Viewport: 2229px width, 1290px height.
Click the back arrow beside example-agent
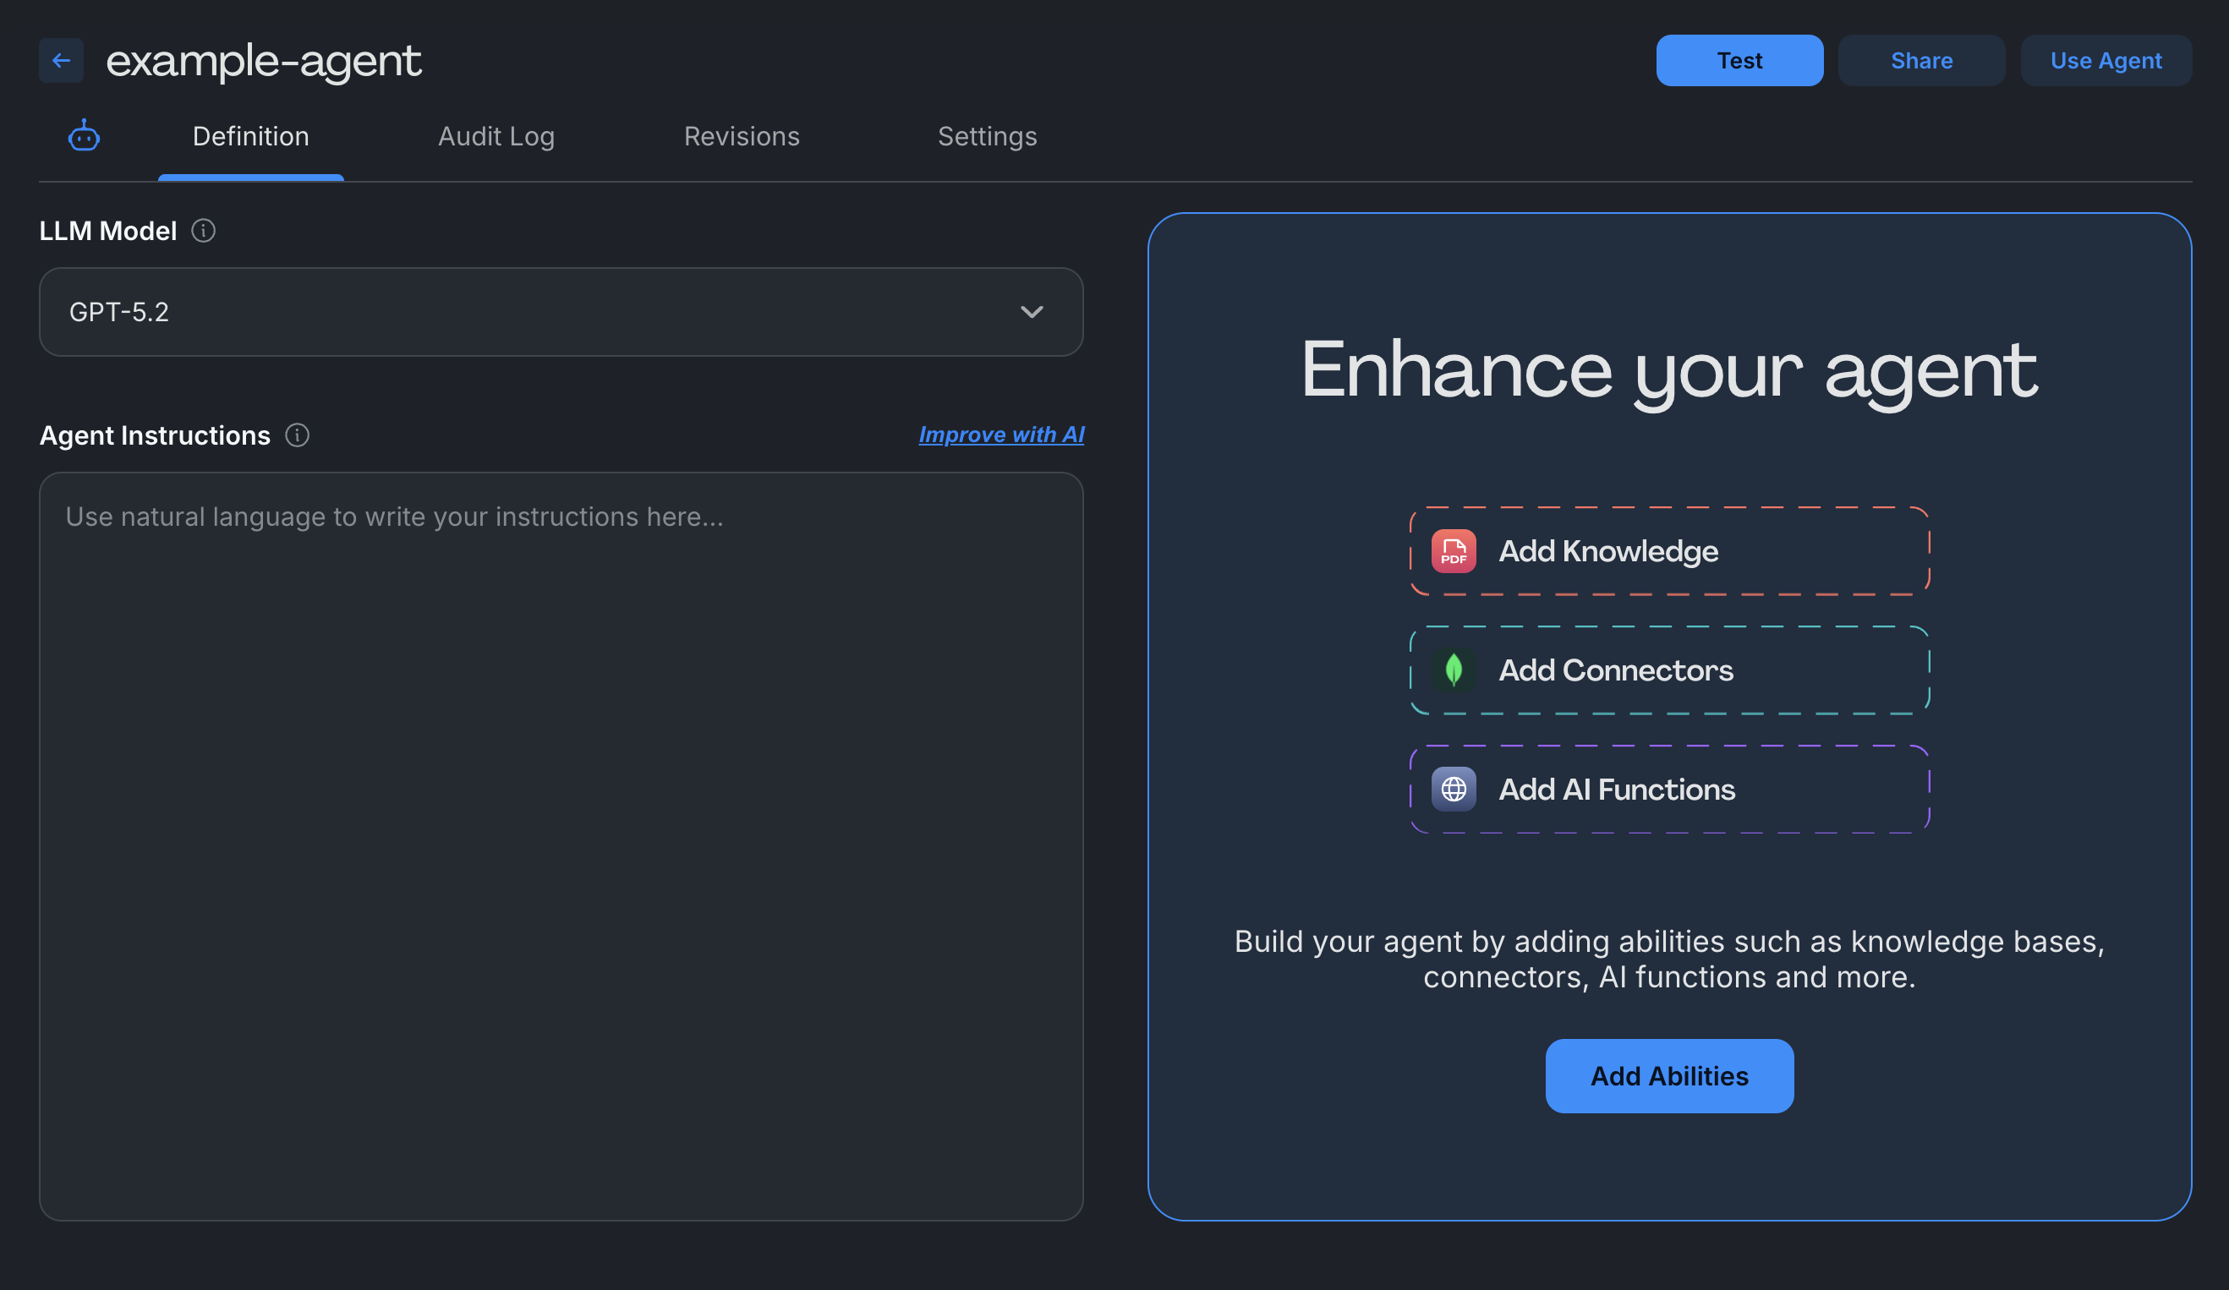pos(60,60)
